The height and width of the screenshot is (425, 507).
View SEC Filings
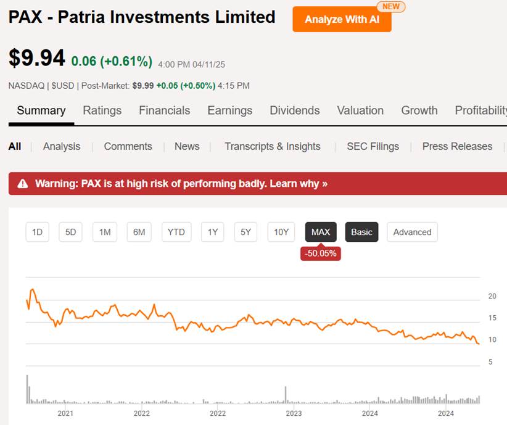click(373, 147)
